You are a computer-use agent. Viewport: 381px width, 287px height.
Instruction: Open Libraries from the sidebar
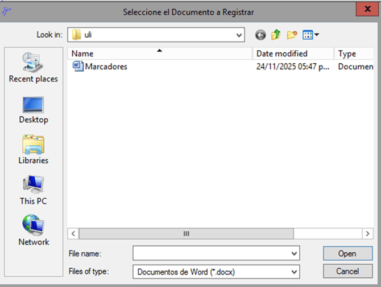pos(34,150)
